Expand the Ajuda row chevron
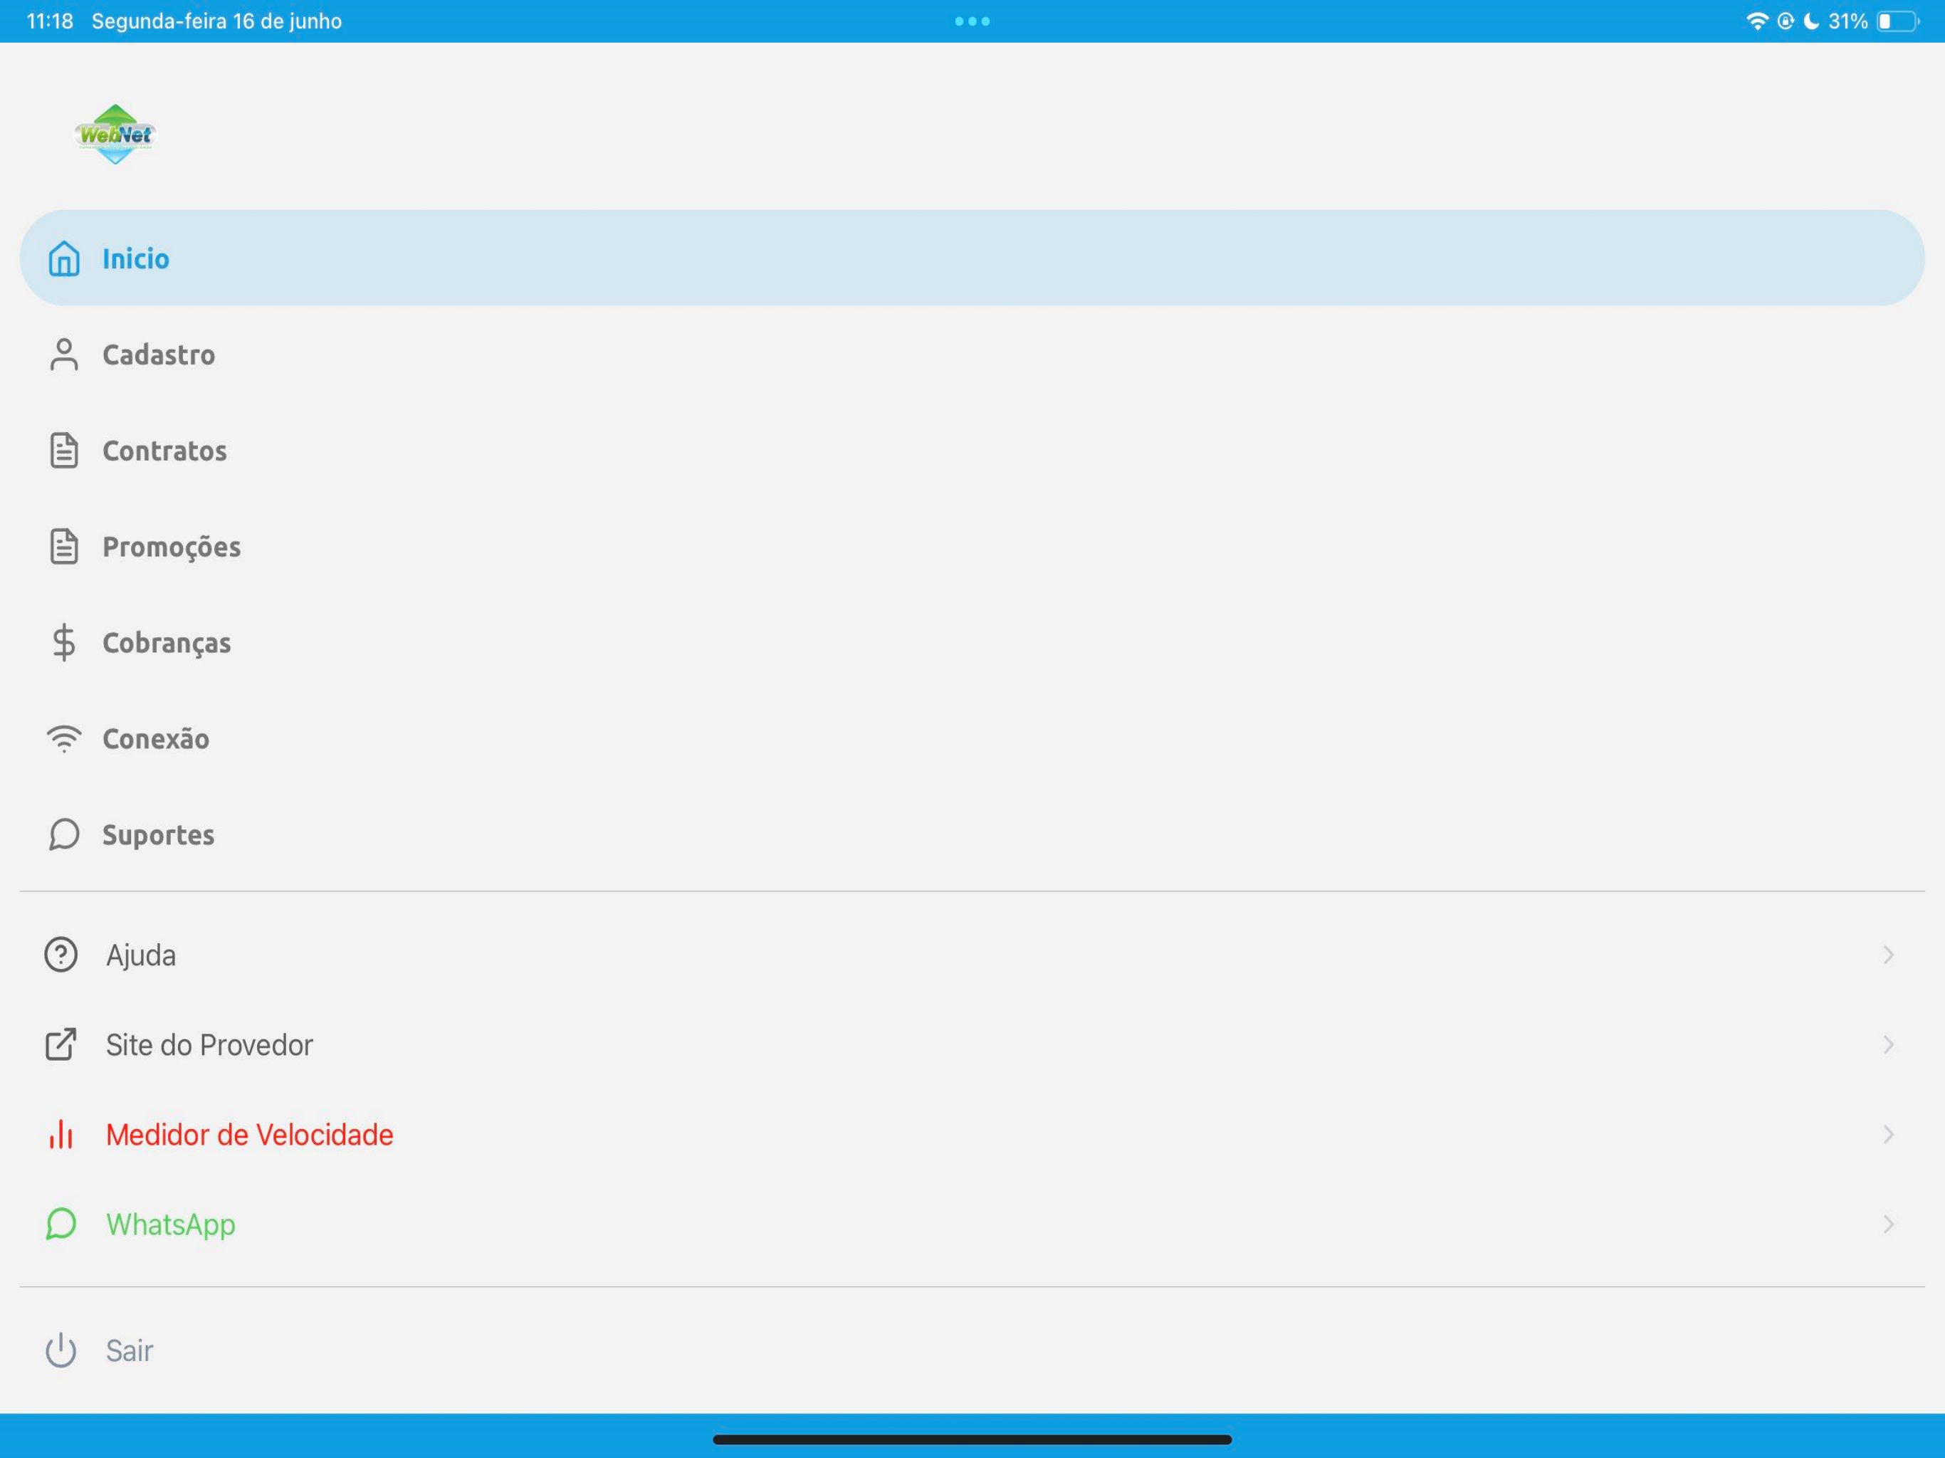 (x=1888, y=954)
